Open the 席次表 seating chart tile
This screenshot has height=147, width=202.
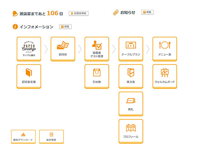click(x=131, y=76)
